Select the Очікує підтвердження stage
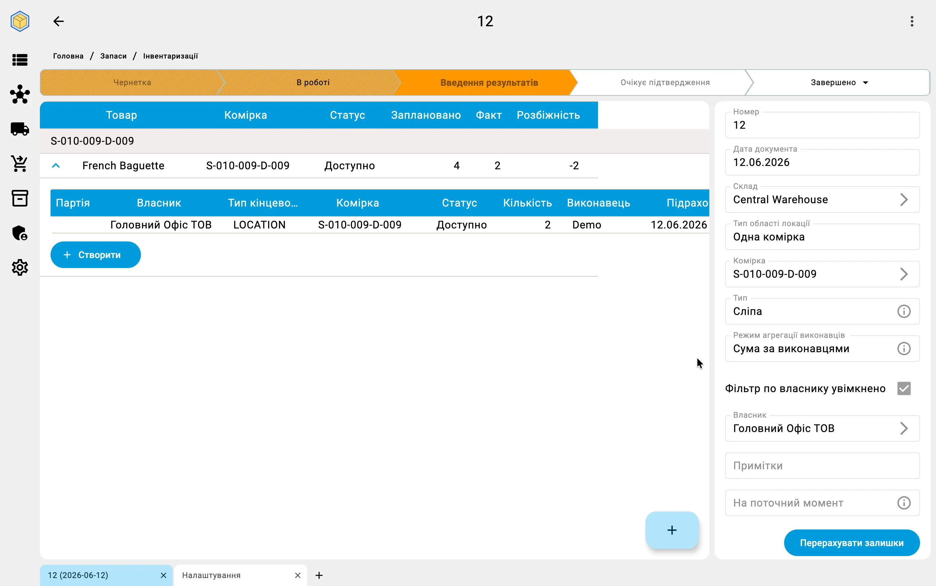 click(x=664, y=82)
